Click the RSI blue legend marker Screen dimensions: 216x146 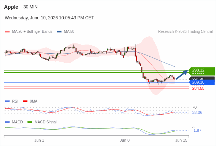tap(7, 101)
